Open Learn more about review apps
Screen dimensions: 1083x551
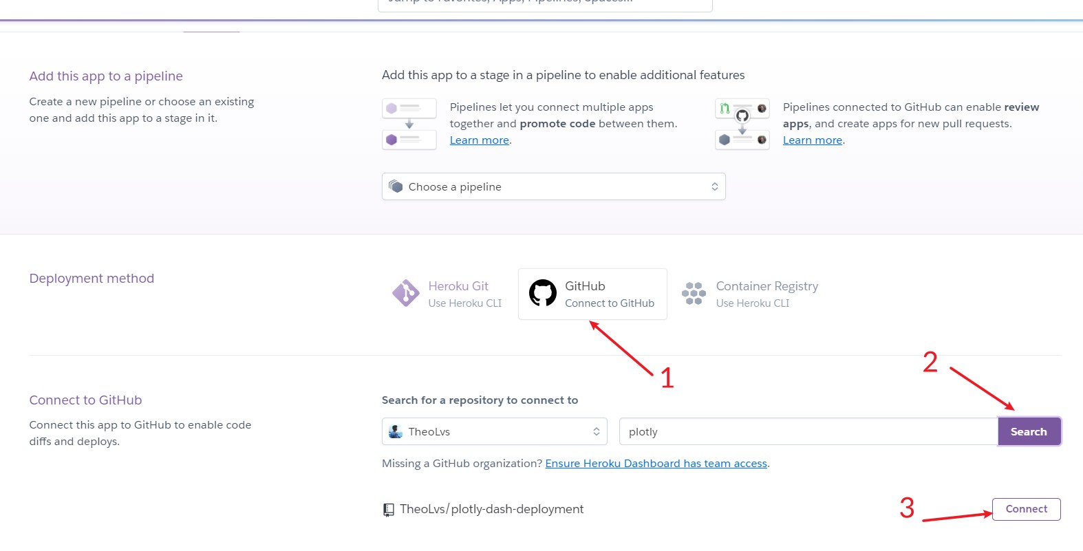[813, 140]
